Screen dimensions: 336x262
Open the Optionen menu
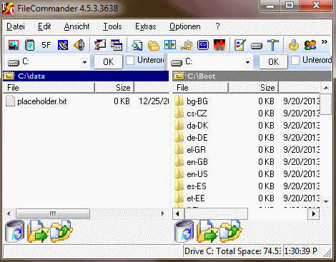[x=185, y=26]
